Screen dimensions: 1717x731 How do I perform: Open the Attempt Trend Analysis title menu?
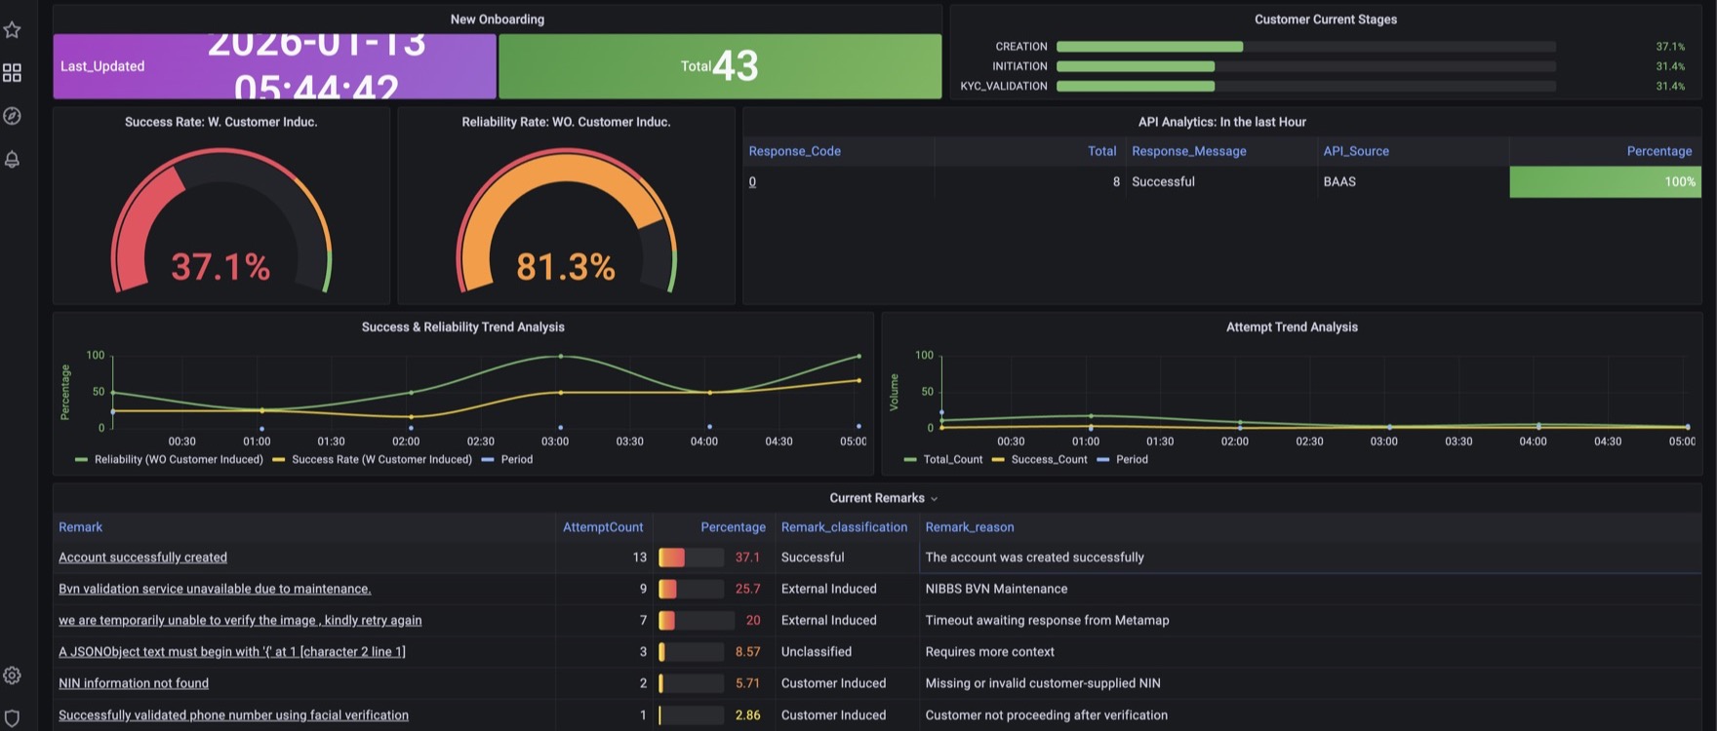[1292, 327]
